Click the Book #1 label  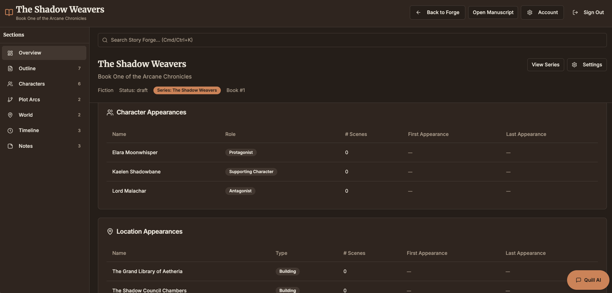(236, 90)
